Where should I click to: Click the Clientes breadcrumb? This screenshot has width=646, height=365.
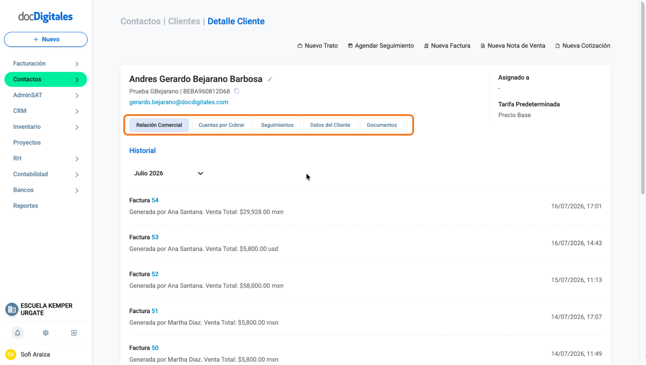184,21
